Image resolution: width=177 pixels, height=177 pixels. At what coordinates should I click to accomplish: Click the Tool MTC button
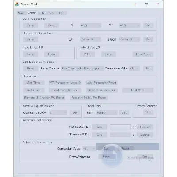coord(138,90)
